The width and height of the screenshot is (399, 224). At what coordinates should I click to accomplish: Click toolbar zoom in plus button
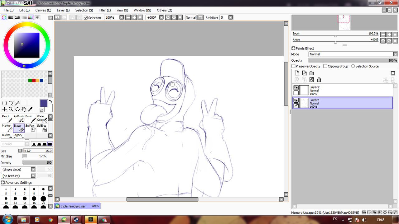coord(134,17)
